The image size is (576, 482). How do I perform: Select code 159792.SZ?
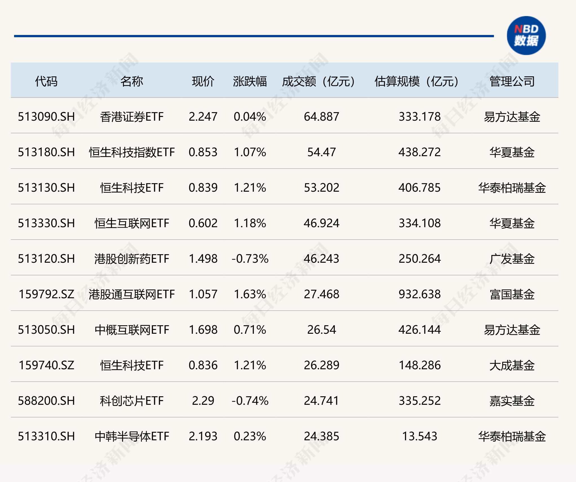46,294
